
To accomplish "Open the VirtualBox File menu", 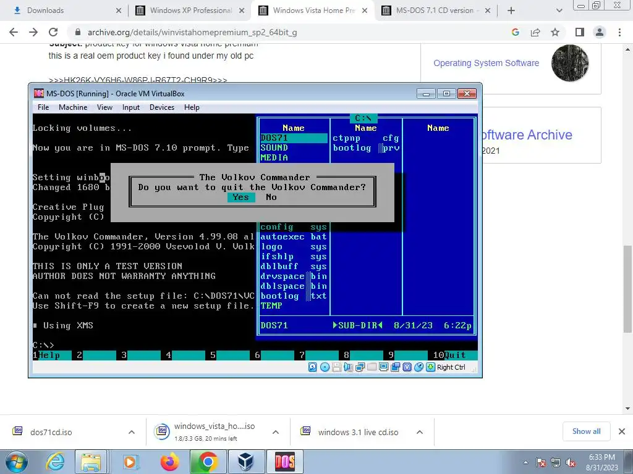I will (43, 107).
